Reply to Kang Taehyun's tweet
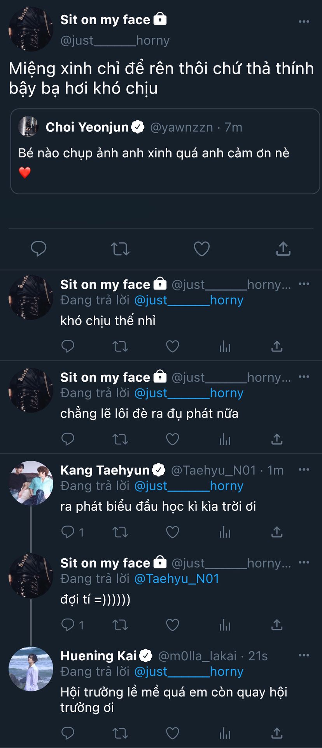 coord(68,532)
